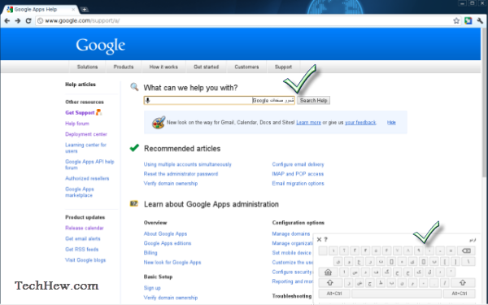The width and height of the screenshot is (488, 305).
Task: Open the Help forum link
Action: tap(77, 124)
